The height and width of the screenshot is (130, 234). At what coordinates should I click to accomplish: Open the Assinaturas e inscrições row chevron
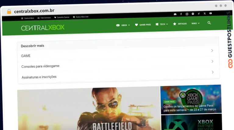(213, 72)
